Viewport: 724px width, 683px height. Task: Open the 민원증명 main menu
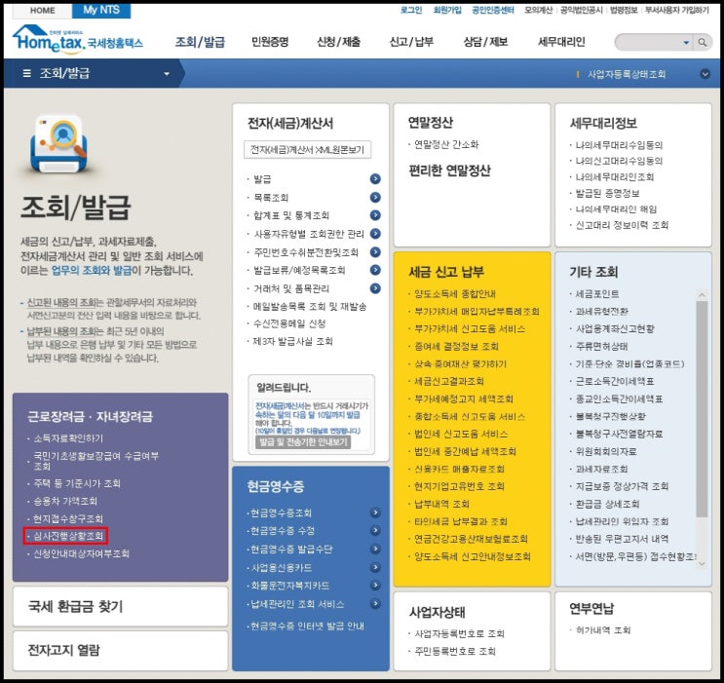(x=270, y=43)
